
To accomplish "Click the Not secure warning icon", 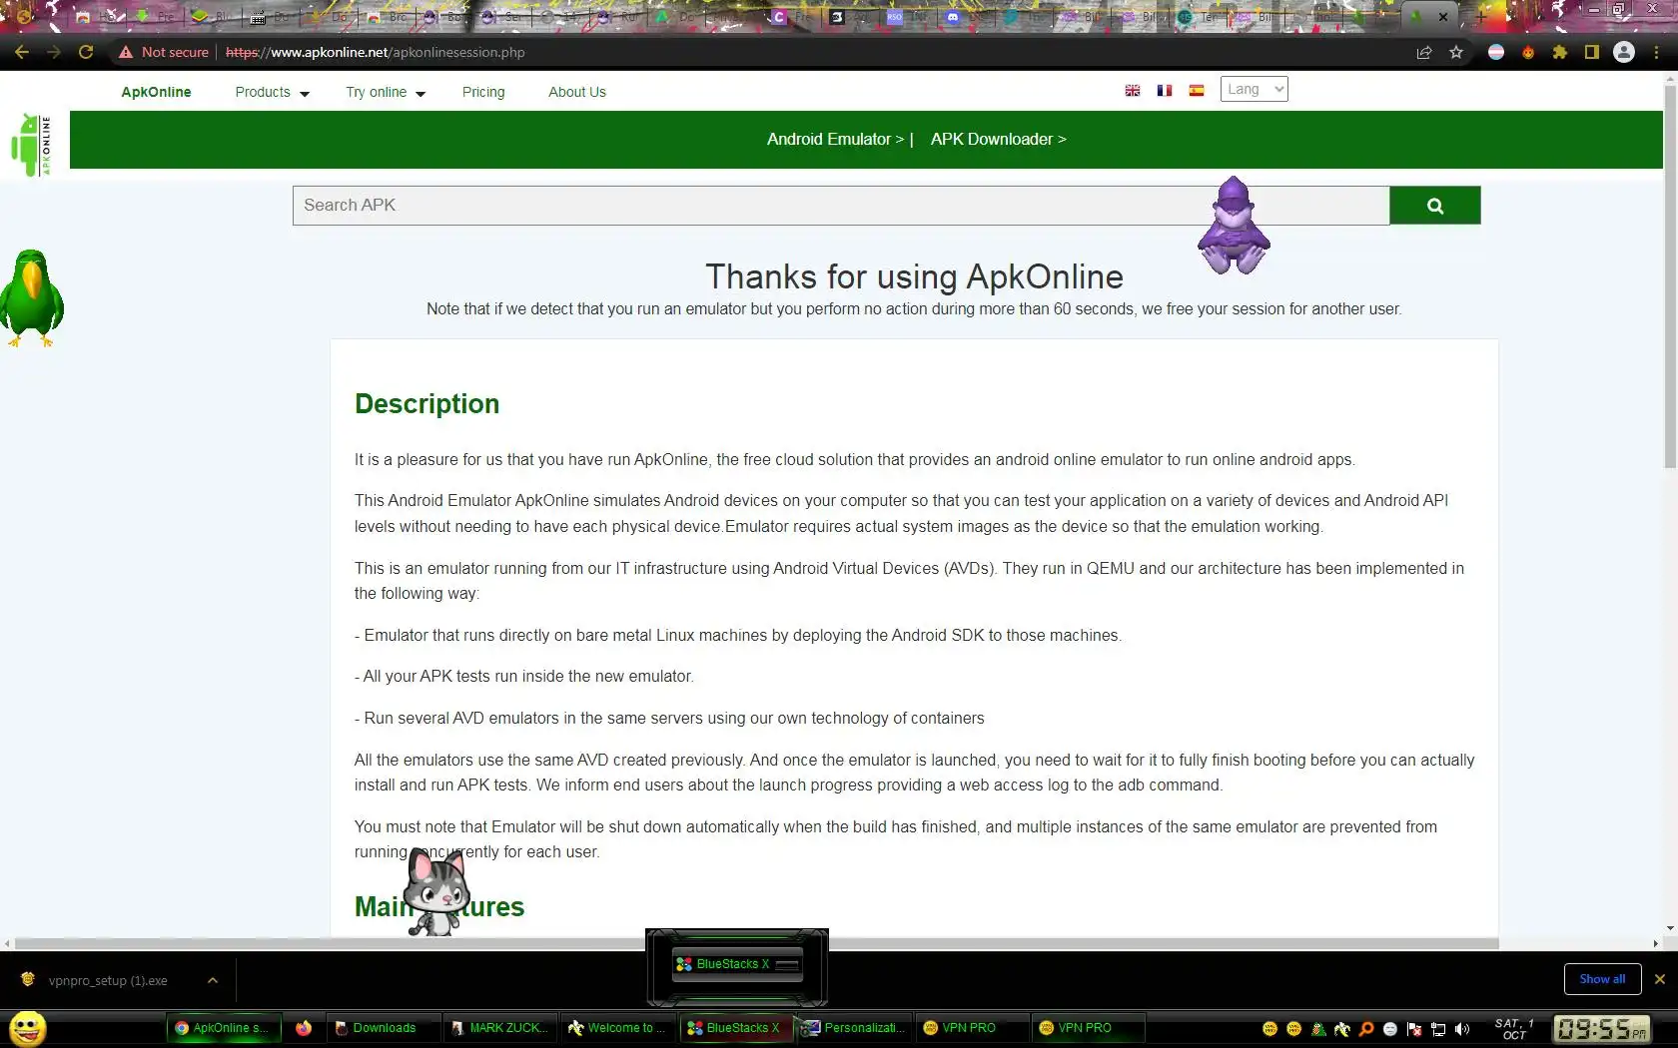I will click(126, 52).
